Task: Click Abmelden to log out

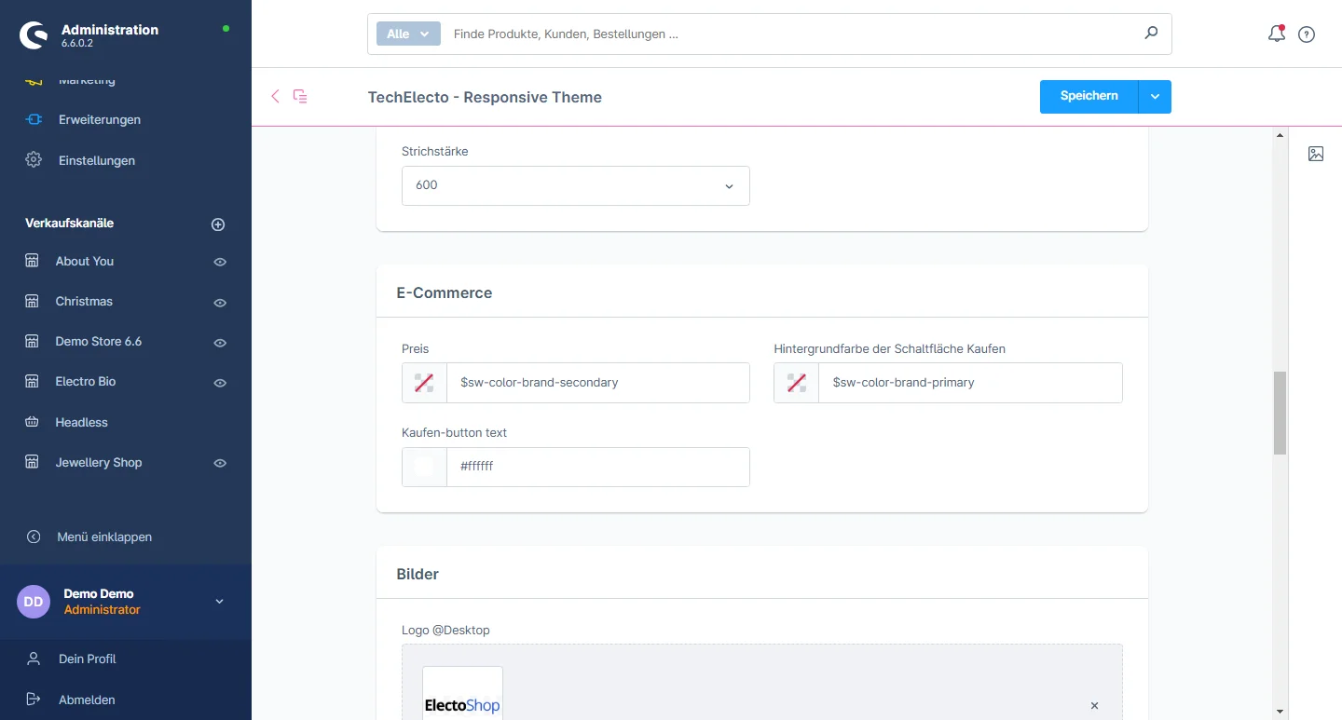Action: coord(87,700)
